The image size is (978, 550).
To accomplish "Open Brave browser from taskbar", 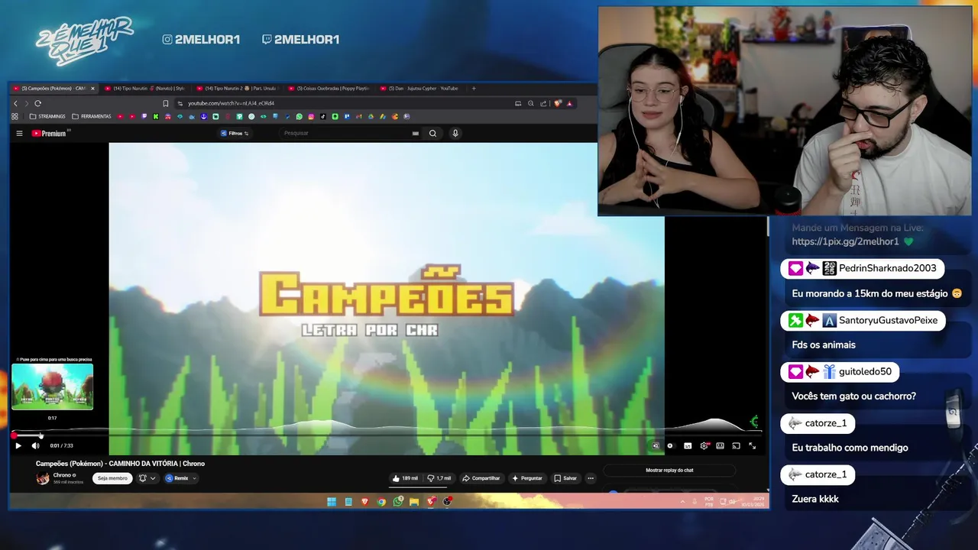I will pyautogui.click(x=364, y=502).
